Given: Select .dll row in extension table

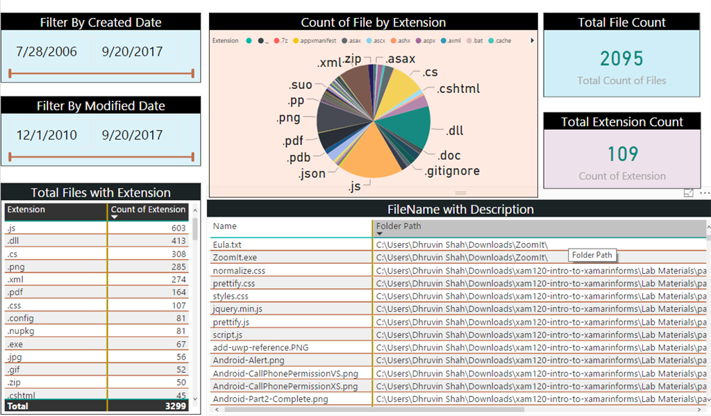Looking at the screenshot, I should [97, 241].
